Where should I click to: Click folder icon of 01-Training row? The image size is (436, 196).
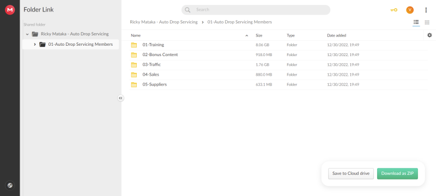[x=134, y=45]
